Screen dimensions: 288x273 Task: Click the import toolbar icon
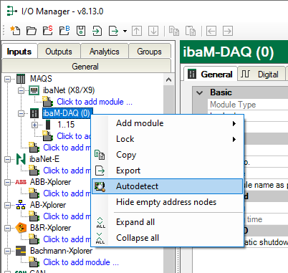(97, 31)
